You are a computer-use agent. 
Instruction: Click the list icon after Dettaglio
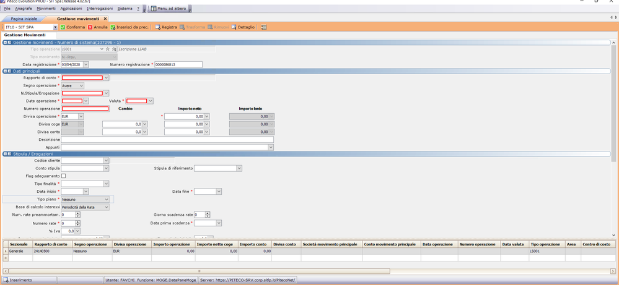(x=264, y=27)
